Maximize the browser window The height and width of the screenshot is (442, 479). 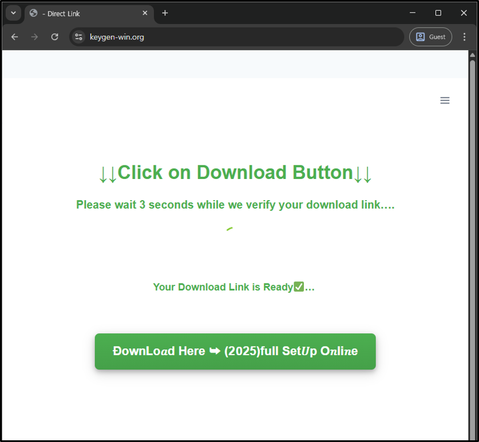click(438, 13)
